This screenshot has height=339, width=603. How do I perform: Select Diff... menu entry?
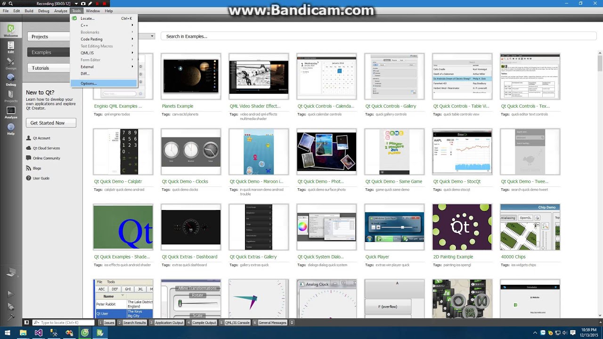(x=103, y=73)
